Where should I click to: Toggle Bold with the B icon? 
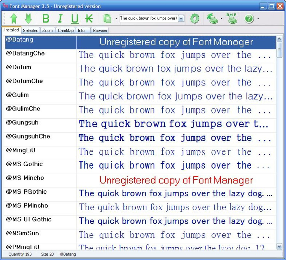45,19
